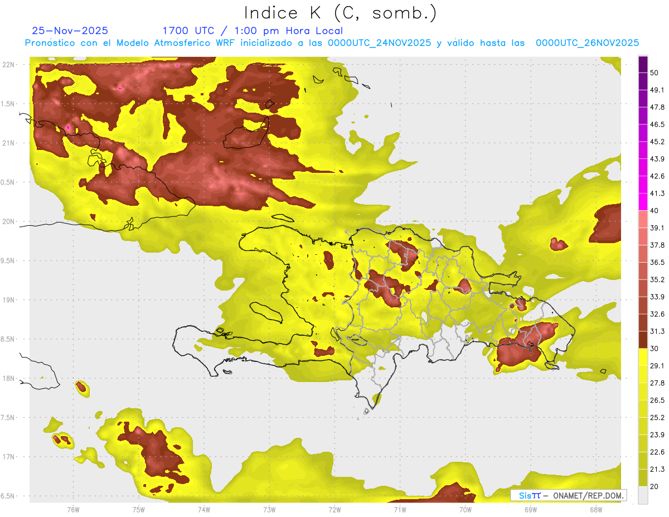Click the '21.3' value on the color scale

pos(657,470)
